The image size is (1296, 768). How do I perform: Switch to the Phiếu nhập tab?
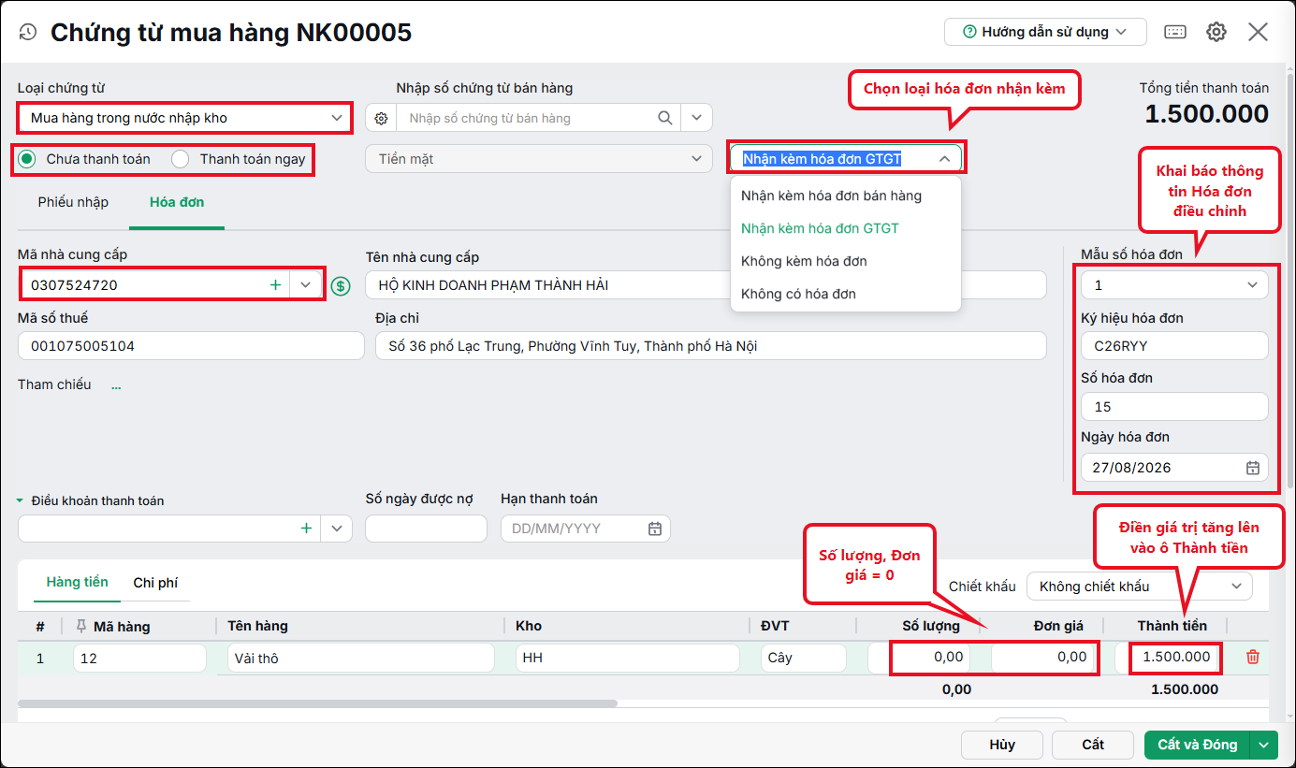[x=73, y=202]
